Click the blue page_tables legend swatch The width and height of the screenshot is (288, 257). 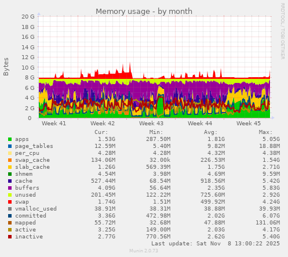(x=10, y=146)
